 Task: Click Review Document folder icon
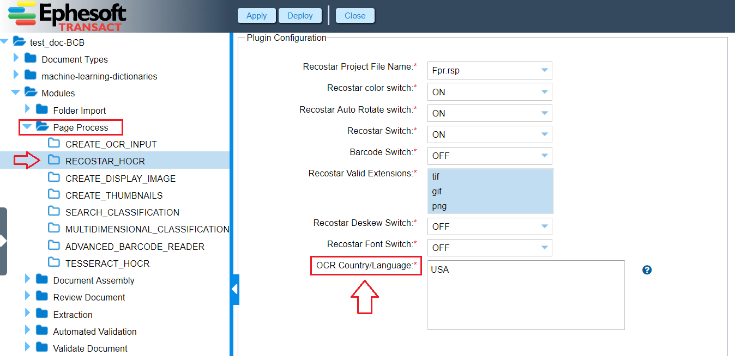tap(42, 297)
